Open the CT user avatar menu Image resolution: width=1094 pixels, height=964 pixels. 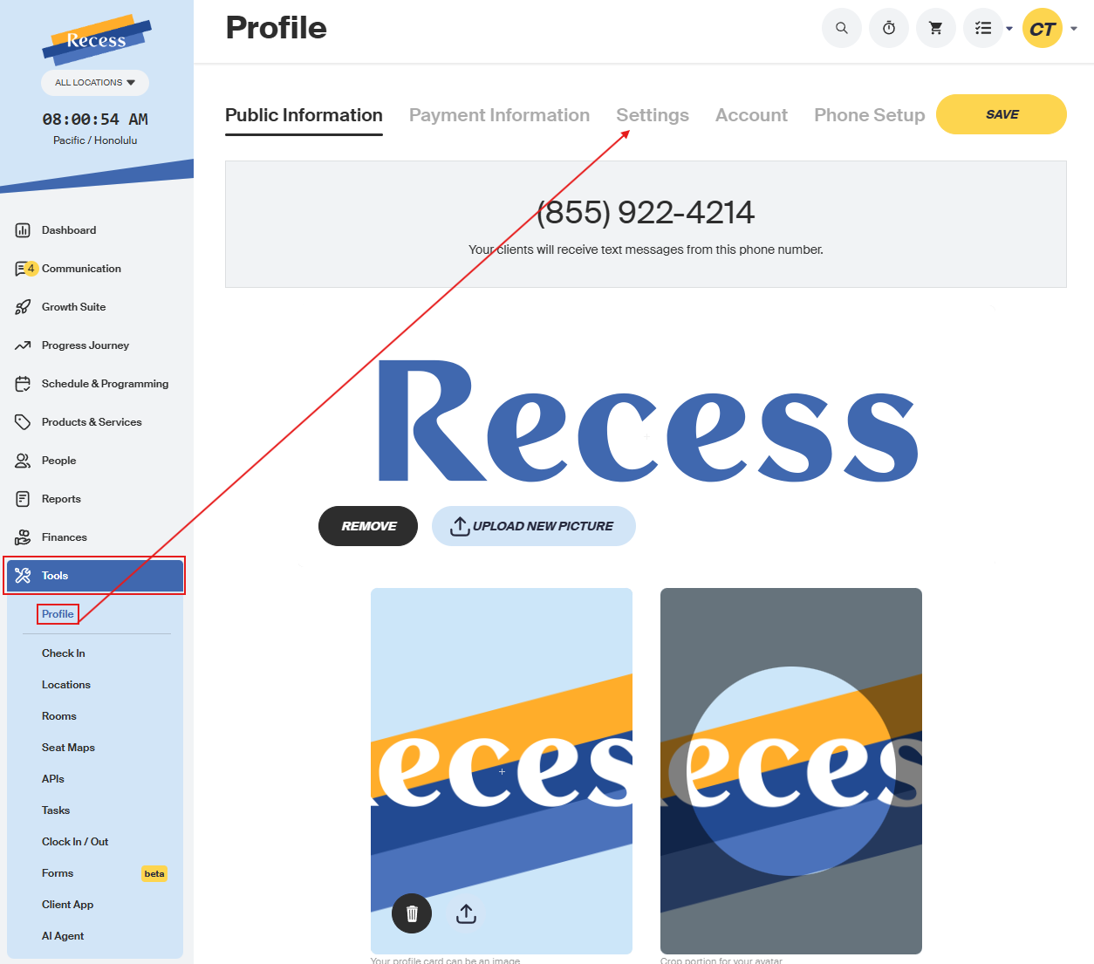1043,28
